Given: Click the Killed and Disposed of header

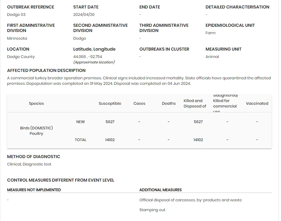Looking at the screenshot, I should [195, 103].
